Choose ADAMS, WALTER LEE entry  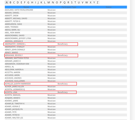coord(14,118)
